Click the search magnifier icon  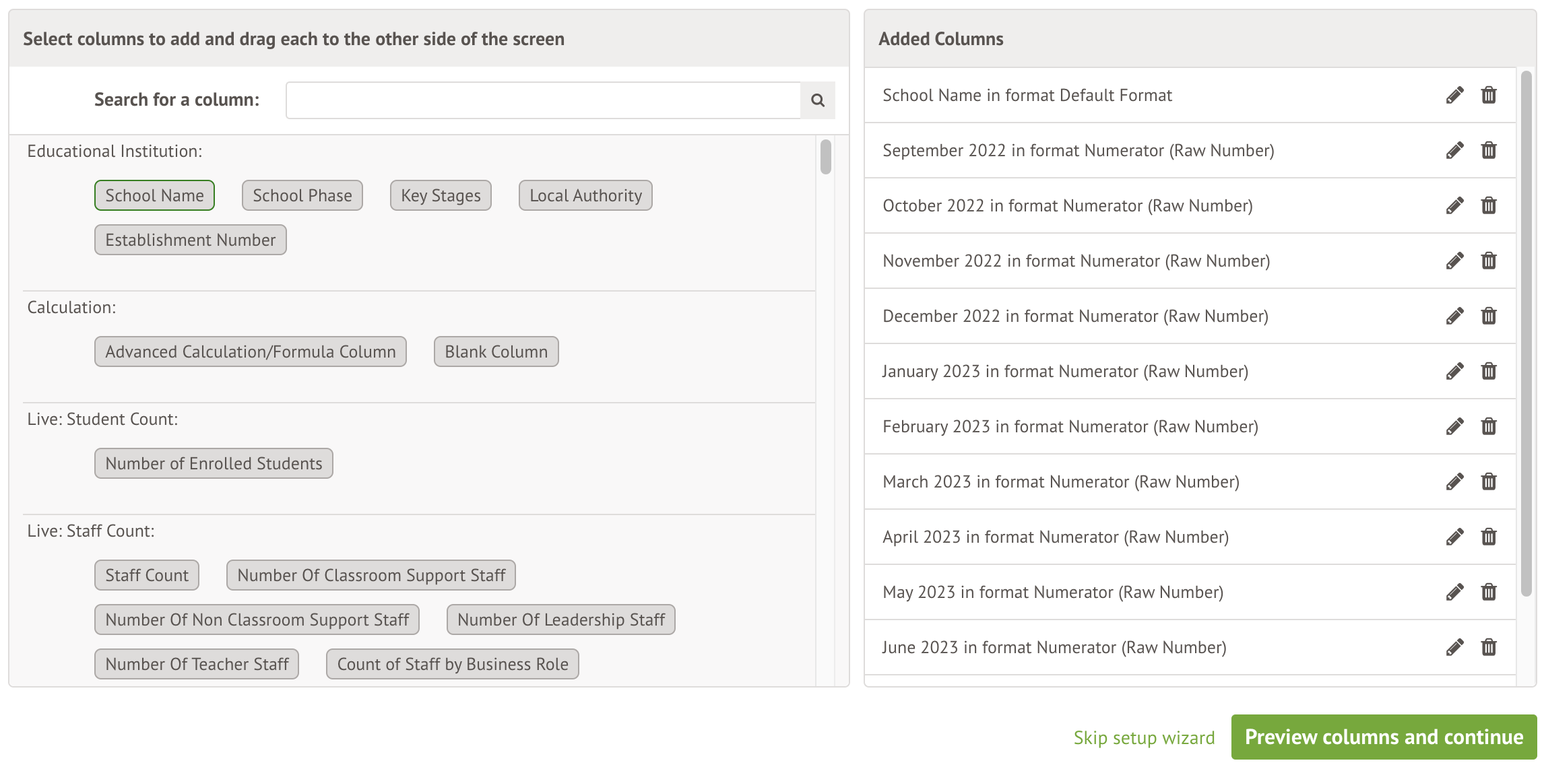click(818, 100)
